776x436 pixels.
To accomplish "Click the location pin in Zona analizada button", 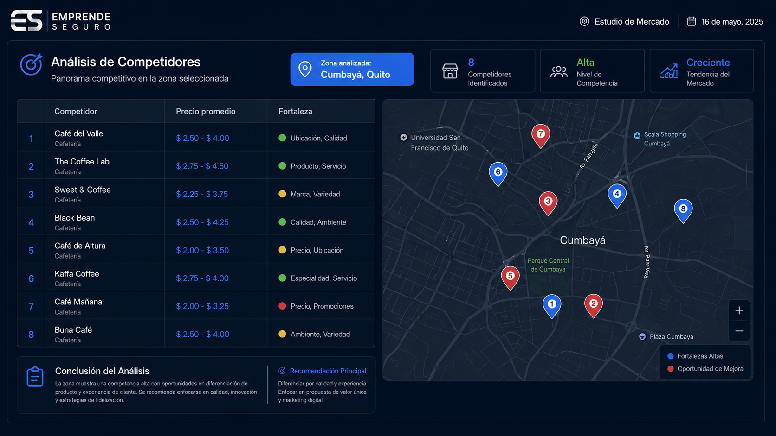I will (x=305, y=69).
